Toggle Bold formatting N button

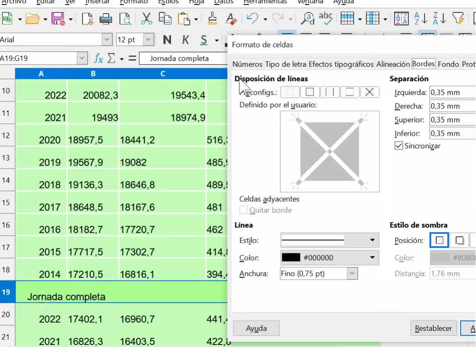(x=167, y=40)
